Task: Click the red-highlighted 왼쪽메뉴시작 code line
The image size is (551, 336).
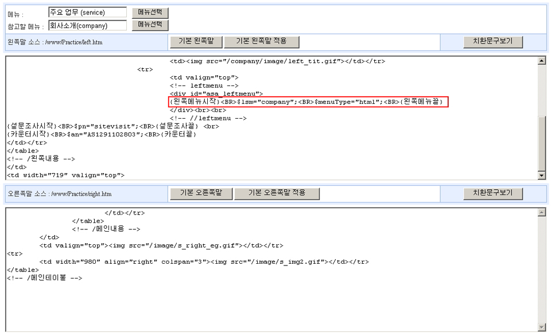Action: 308,101
